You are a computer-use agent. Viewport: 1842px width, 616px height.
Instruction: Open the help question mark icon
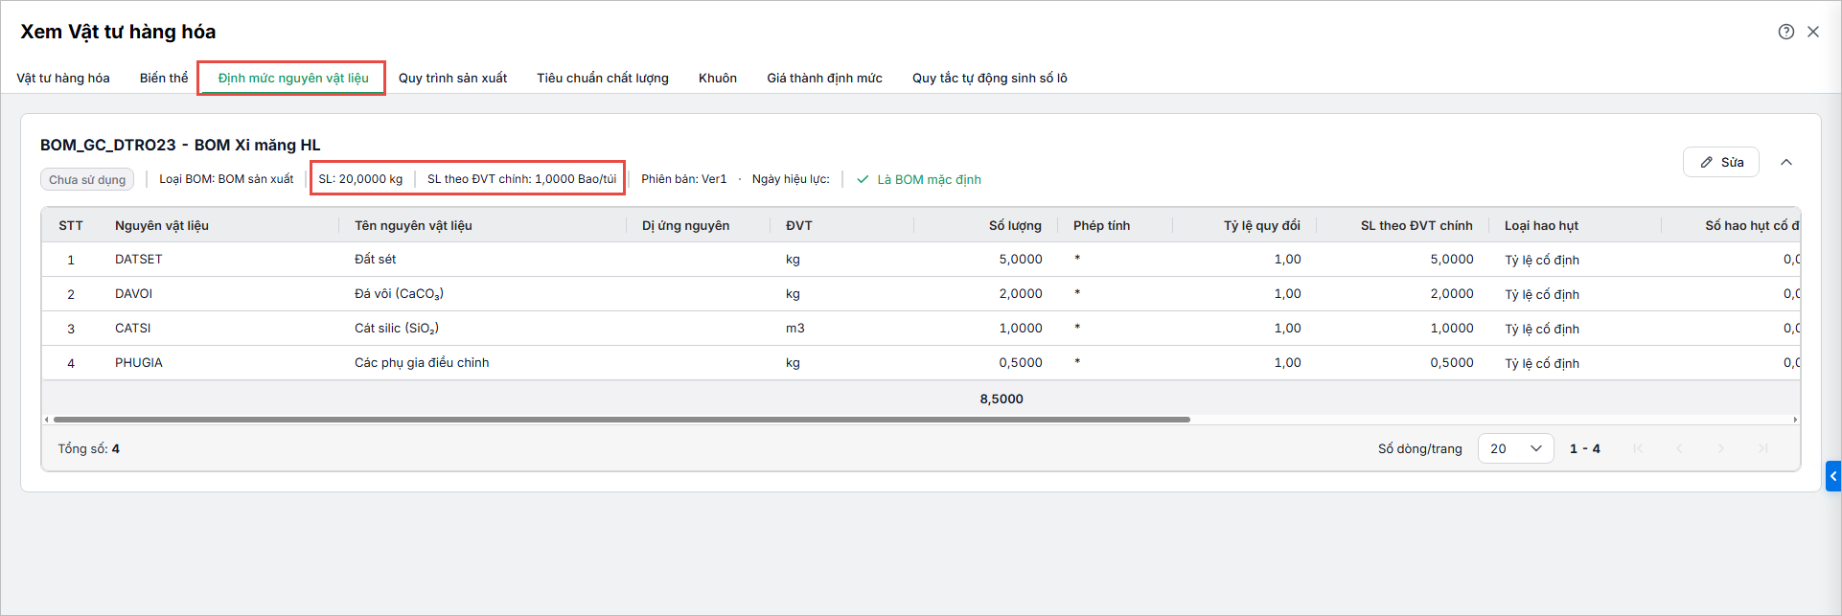(x=1786, y=32)
